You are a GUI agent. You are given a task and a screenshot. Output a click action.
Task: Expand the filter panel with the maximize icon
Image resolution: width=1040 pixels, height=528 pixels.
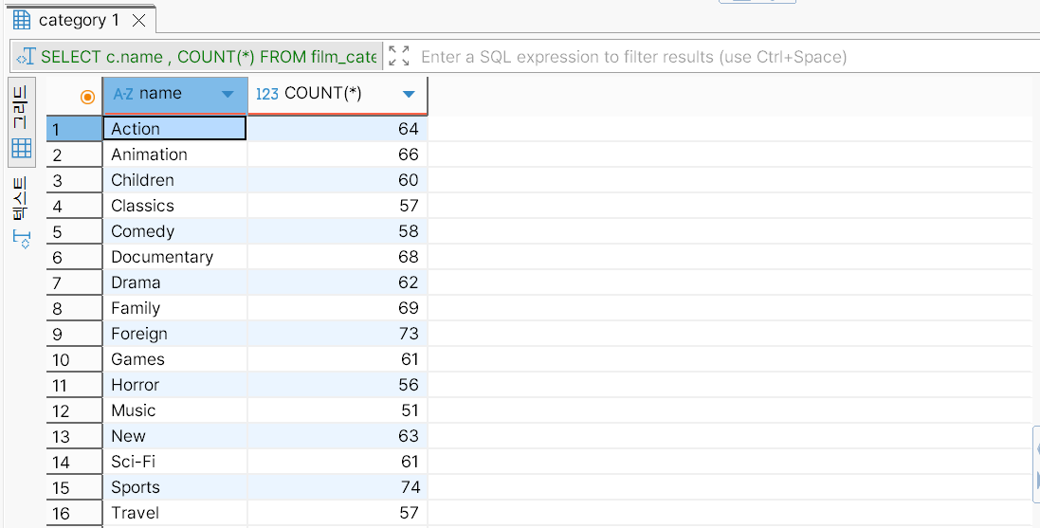coord(399,57)
